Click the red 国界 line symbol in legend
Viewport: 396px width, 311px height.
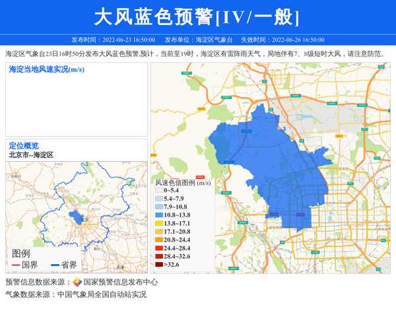(x=16, y=265)
